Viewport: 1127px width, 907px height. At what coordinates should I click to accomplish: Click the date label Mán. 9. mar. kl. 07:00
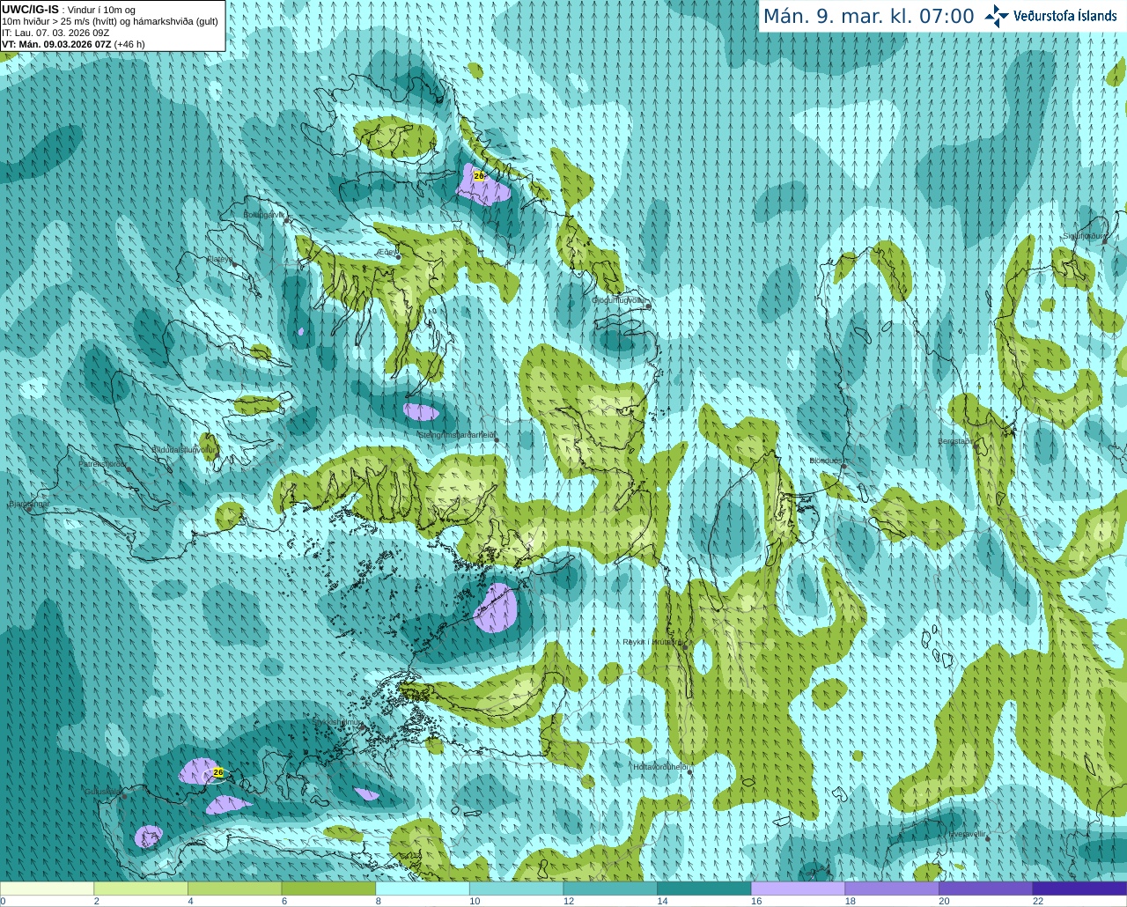pyautogui.click(x=868, y=16)
